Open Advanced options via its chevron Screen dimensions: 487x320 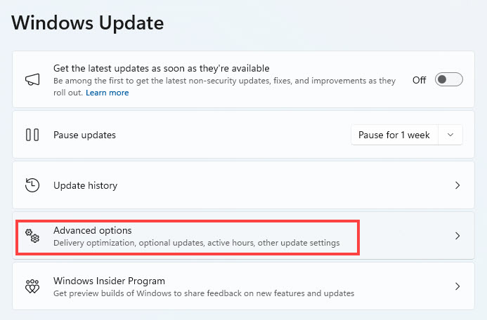(457, 236)
